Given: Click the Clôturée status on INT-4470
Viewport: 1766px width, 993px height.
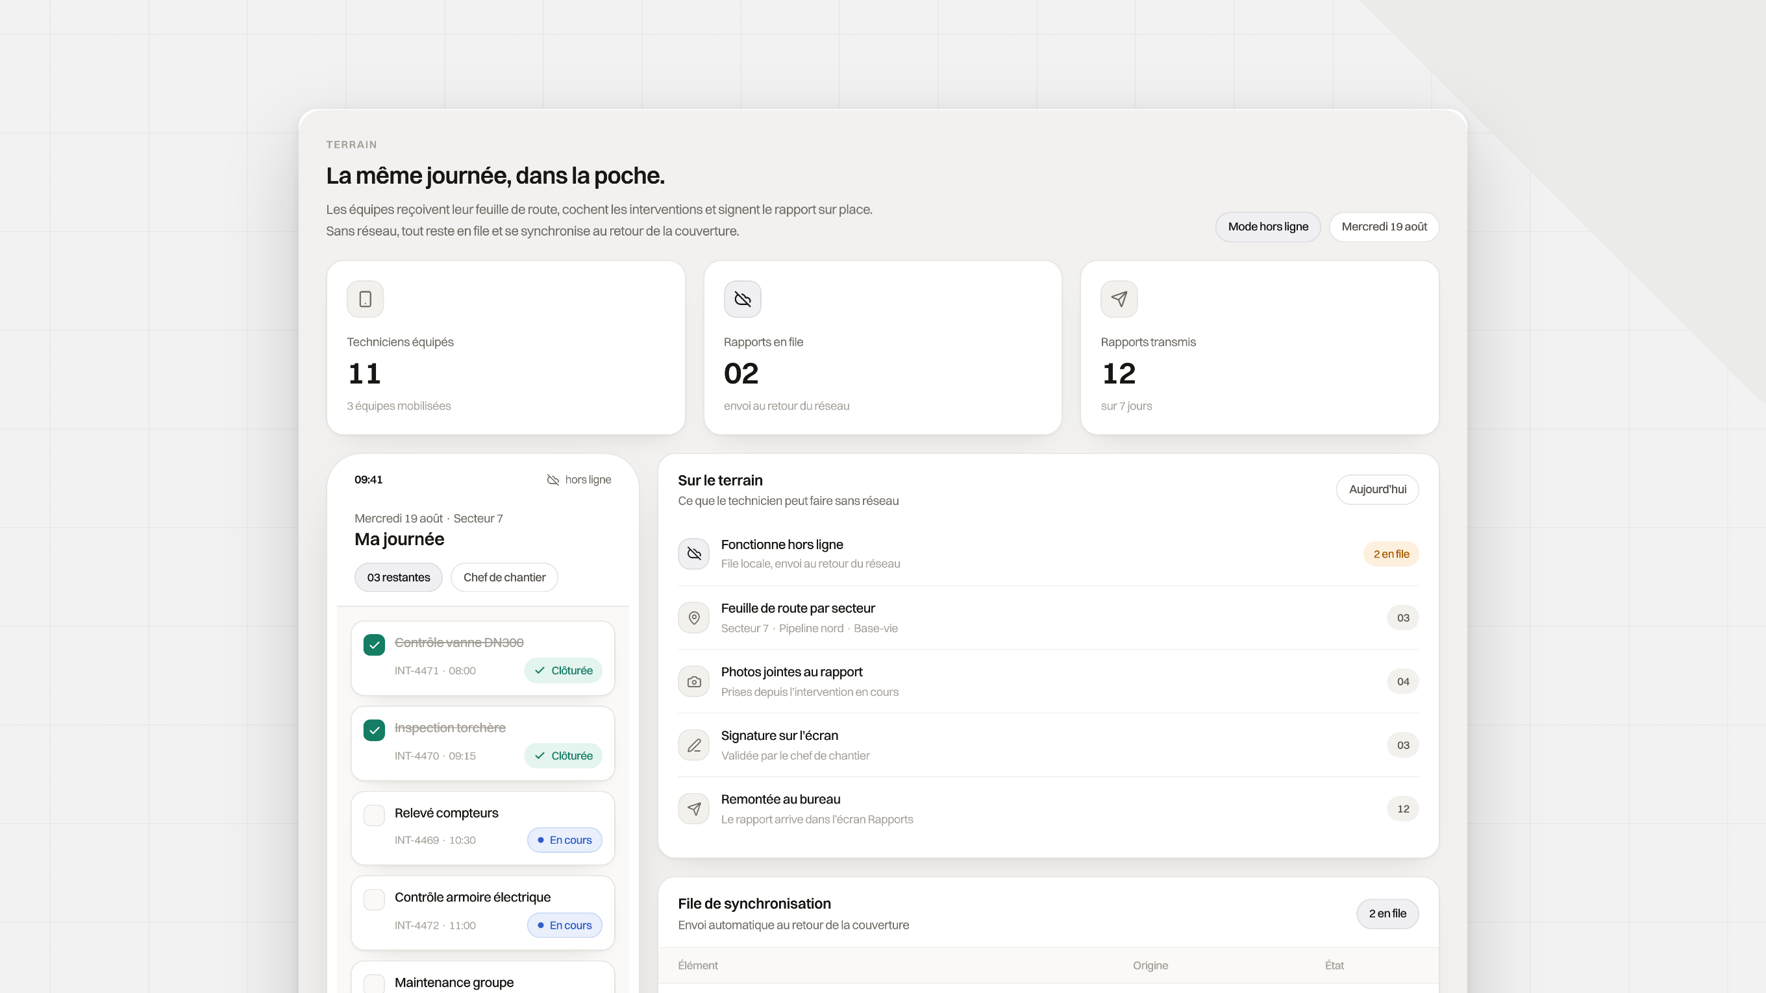Looking at the screenshot, I should tap(563, 755).
